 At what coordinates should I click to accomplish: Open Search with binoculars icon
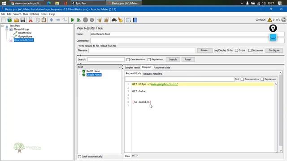[114, 20]
